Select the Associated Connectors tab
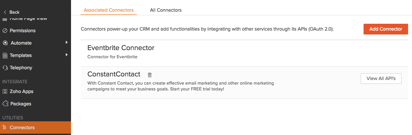 pyautogui.click(x=109, y=10)
